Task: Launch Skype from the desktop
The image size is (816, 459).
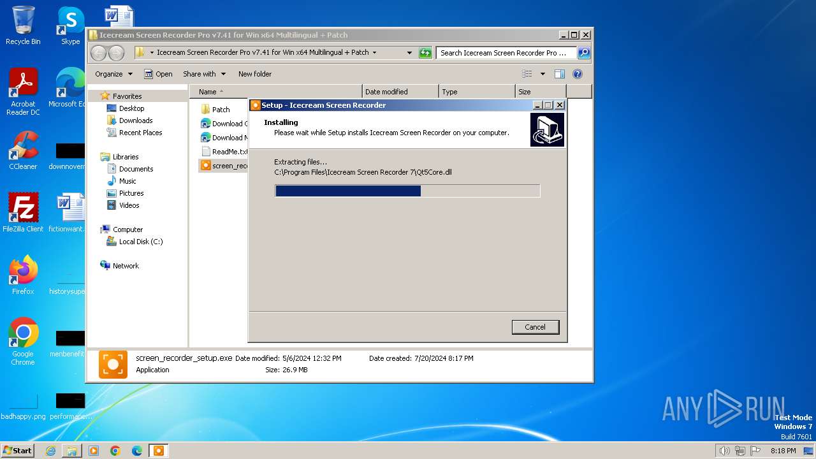Action: tap(71, 25)
